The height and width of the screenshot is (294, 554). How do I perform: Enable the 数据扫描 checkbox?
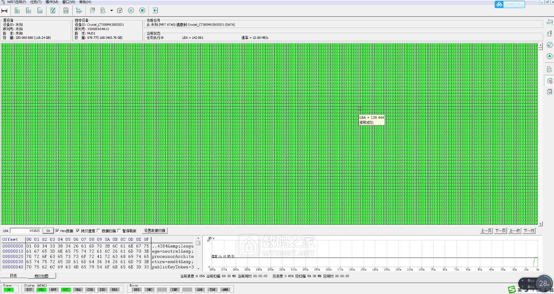[x=99, y=231]
